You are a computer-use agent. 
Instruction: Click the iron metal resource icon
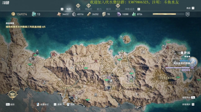[74, 14]
